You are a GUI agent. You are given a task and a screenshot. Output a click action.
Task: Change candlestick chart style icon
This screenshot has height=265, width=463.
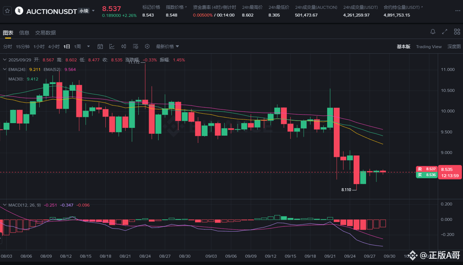click(x=124, y=47)
